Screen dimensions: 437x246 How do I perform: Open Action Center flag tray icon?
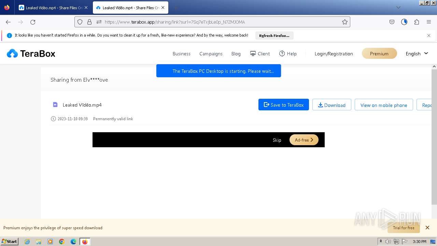(x=405, y=242)
